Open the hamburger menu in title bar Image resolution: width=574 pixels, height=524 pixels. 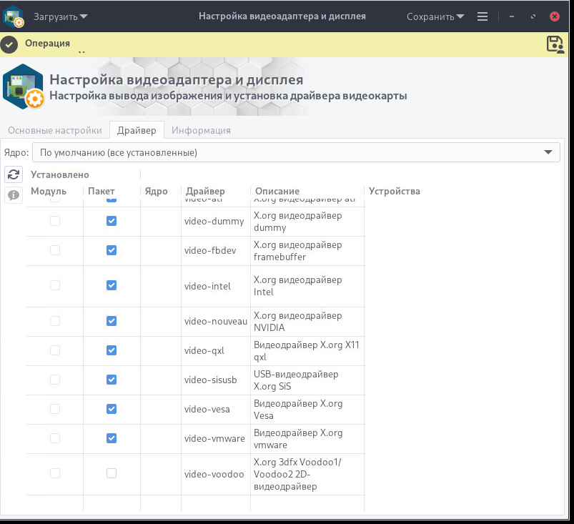click(x=483, y=16)
